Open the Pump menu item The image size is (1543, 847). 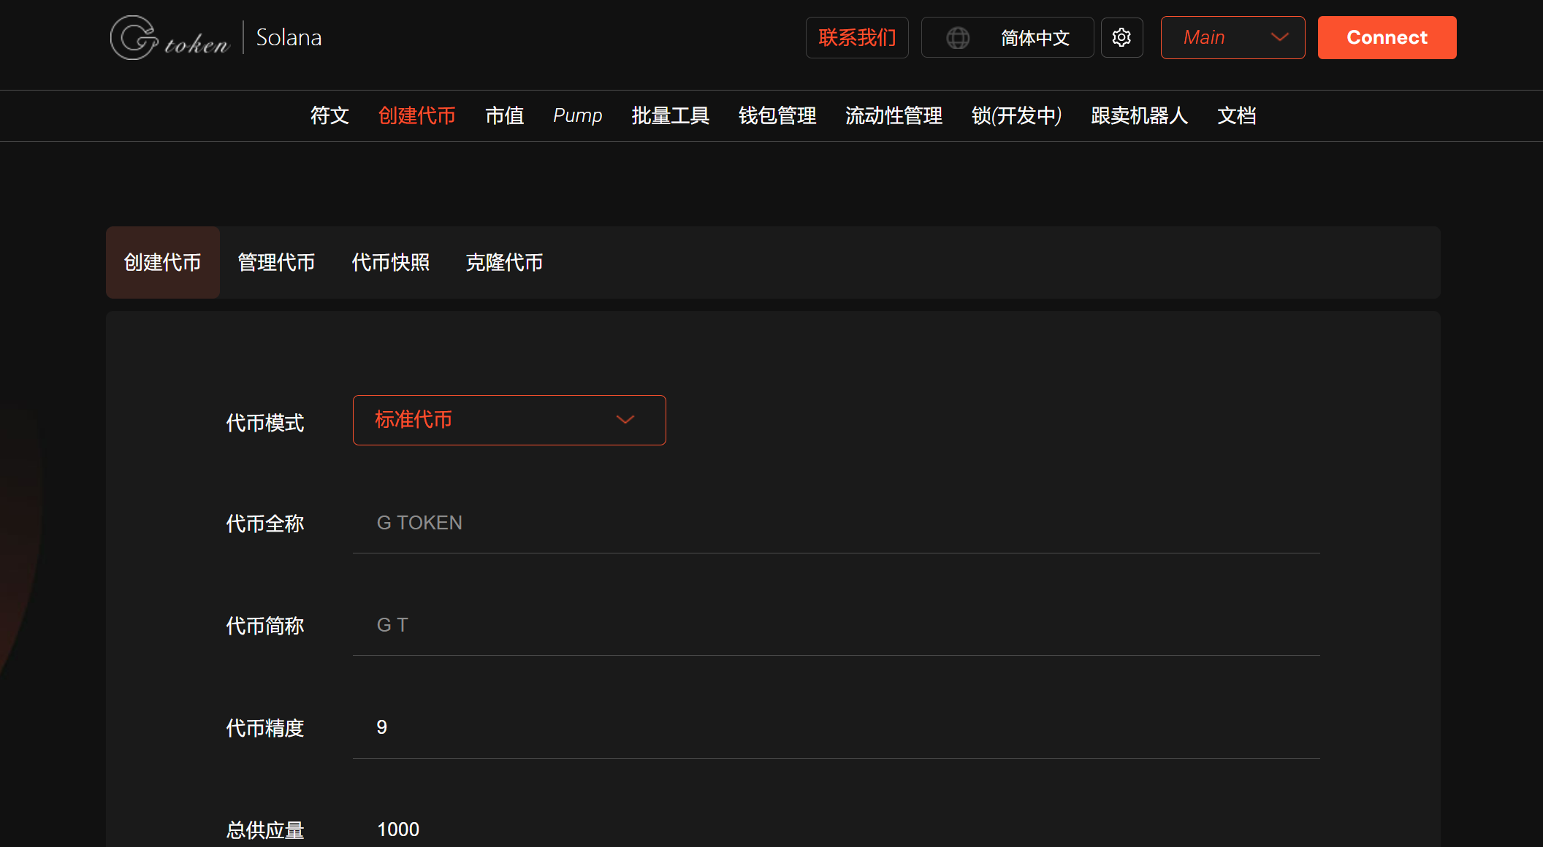[577, 115]
